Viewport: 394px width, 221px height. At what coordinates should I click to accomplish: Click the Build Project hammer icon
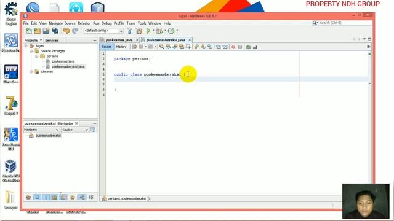point(129,31)
